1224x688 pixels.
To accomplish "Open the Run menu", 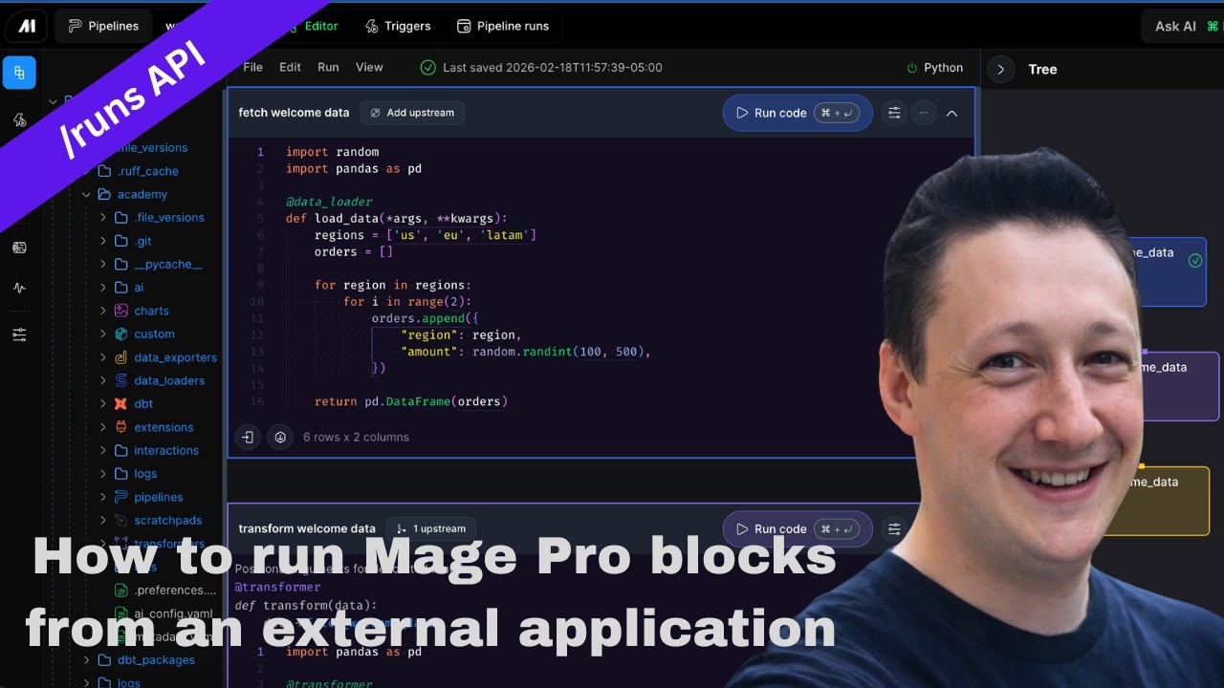I will tap(328, 67).
